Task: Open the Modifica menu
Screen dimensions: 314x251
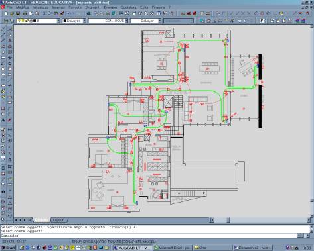Action: click(x=23, y=7)
